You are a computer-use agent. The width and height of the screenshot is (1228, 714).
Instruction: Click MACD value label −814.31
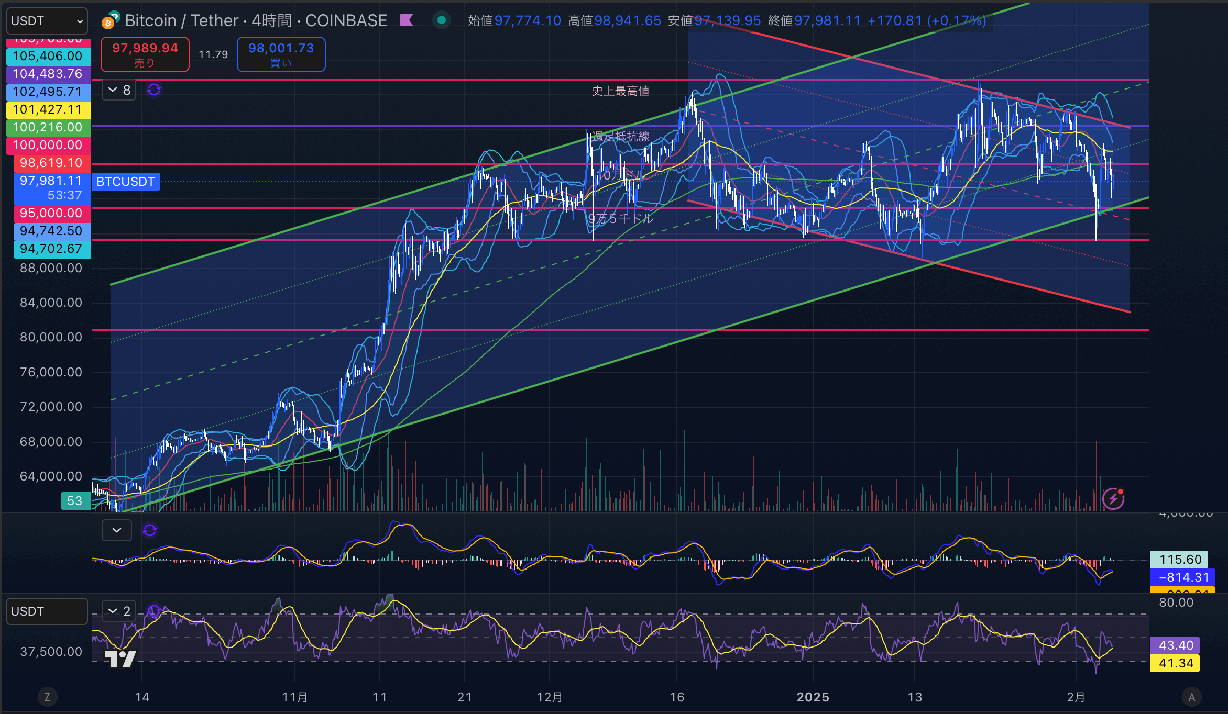[x=1182, y=577]
